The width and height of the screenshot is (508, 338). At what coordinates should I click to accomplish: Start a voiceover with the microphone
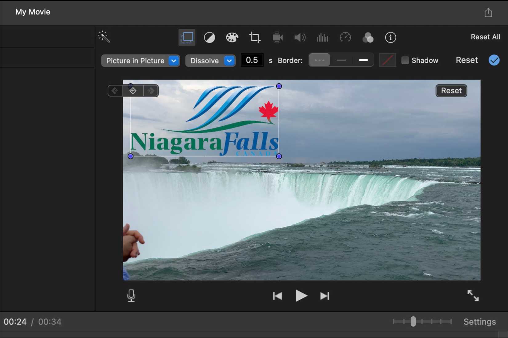pos(131,295)
